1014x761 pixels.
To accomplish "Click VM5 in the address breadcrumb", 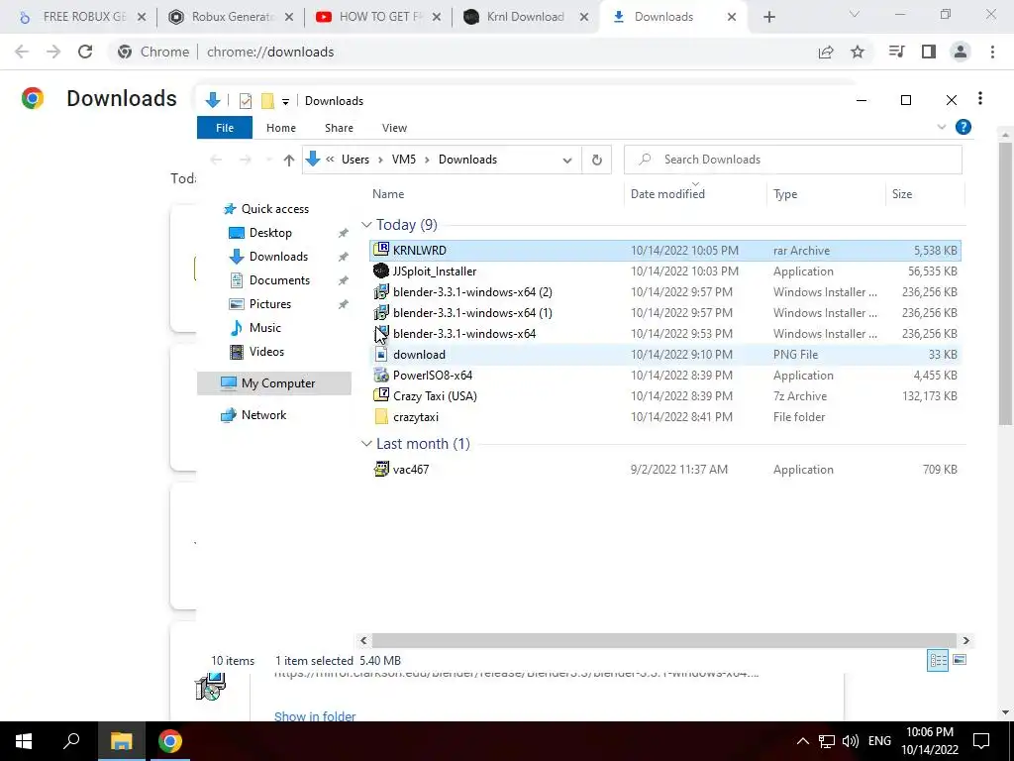I will 404,160.
